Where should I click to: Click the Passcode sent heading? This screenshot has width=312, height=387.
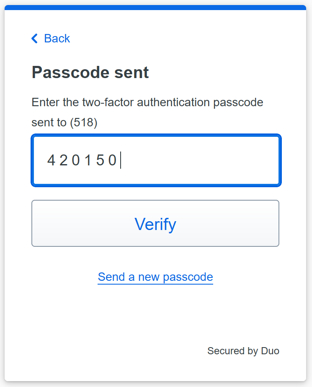[90, 72]
